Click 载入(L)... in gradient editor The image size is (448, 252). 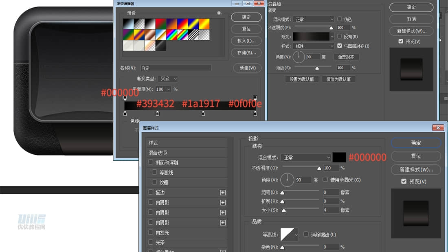(246, 41)
